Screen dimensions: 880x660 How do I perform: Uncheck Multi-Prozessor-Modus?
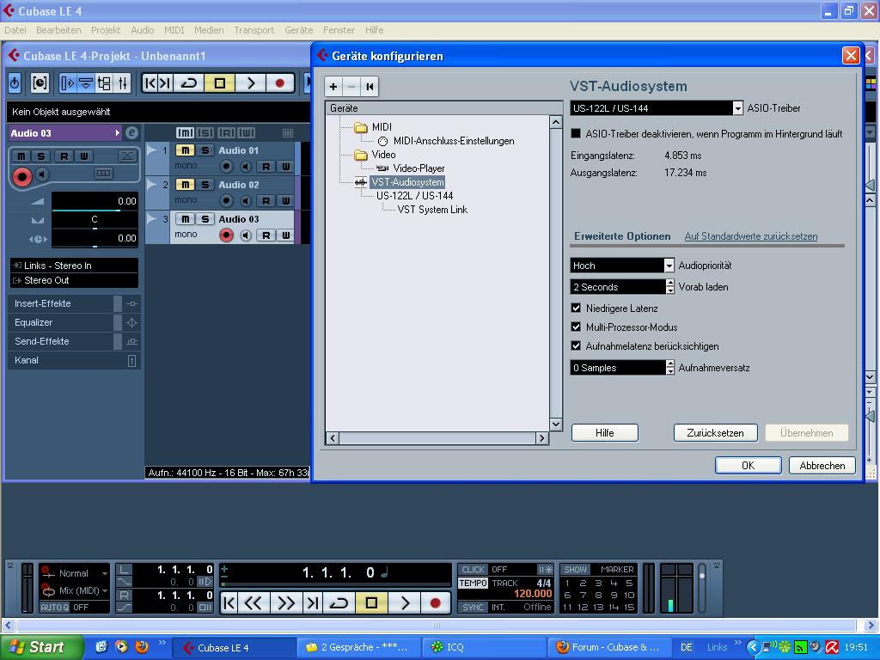pos(576,327)
